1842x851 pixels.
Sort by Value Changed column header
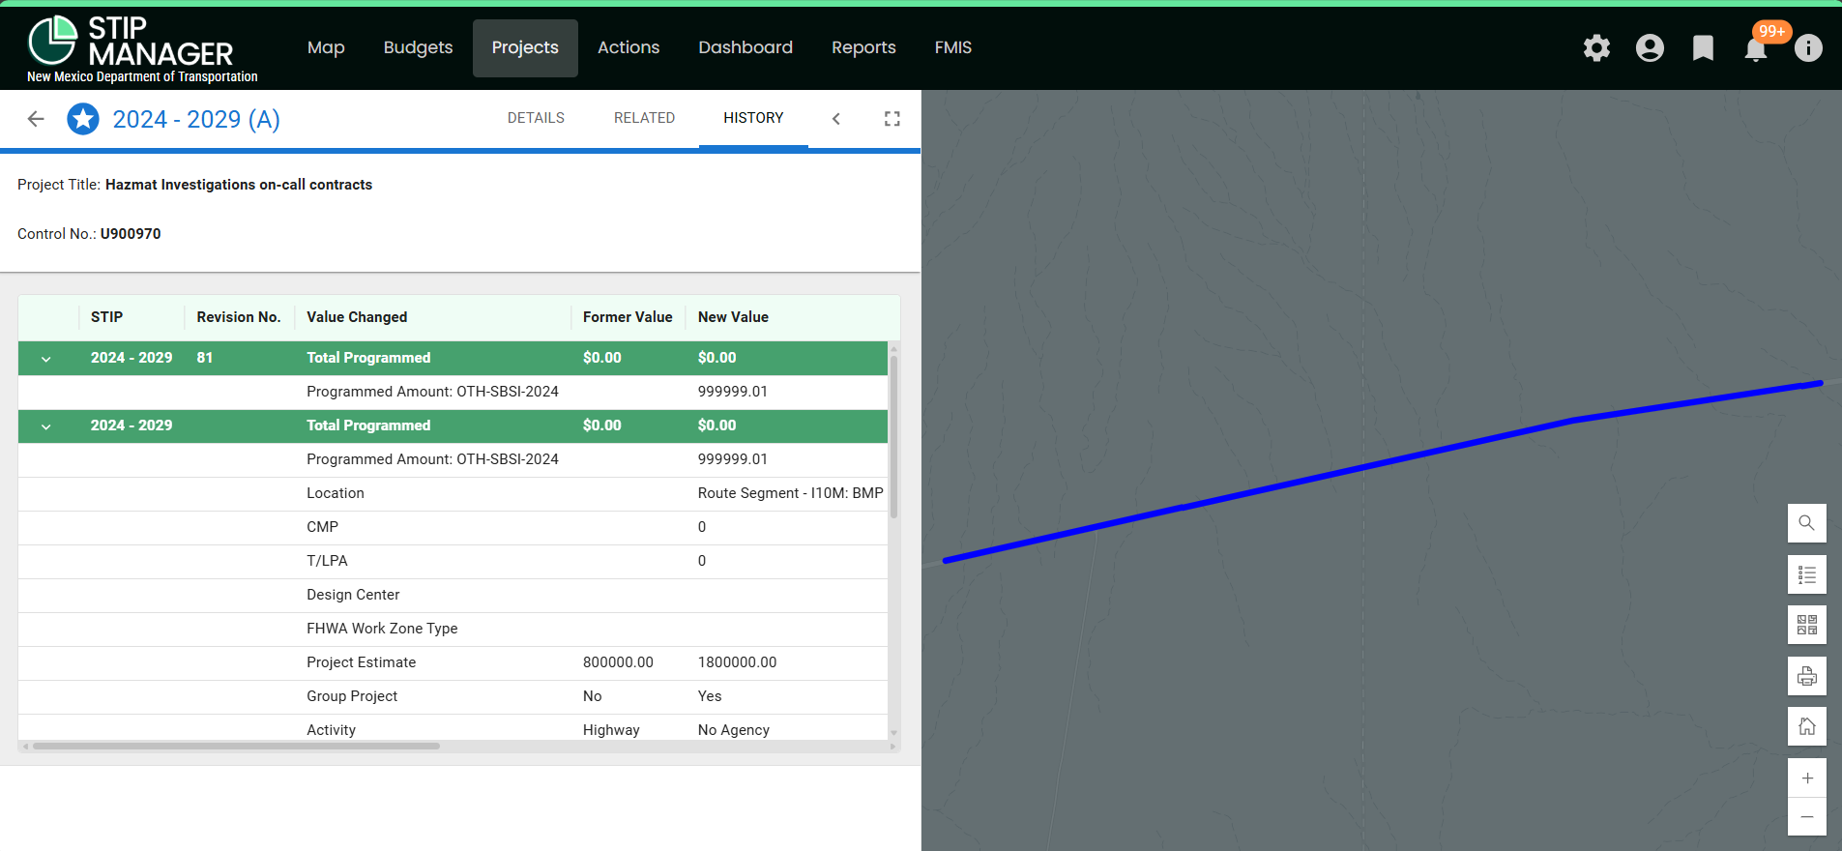[x=357, y=317]
